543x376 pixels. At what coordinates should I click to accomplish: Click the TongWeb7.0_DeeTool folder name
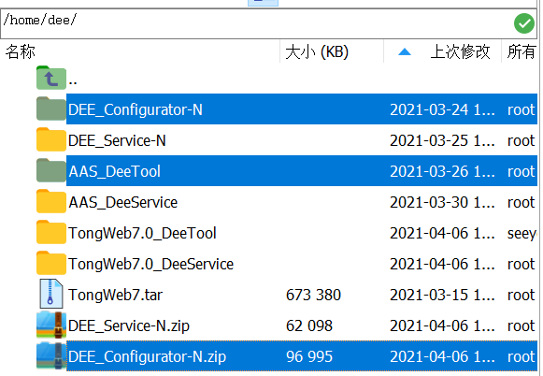pos(142,233)
